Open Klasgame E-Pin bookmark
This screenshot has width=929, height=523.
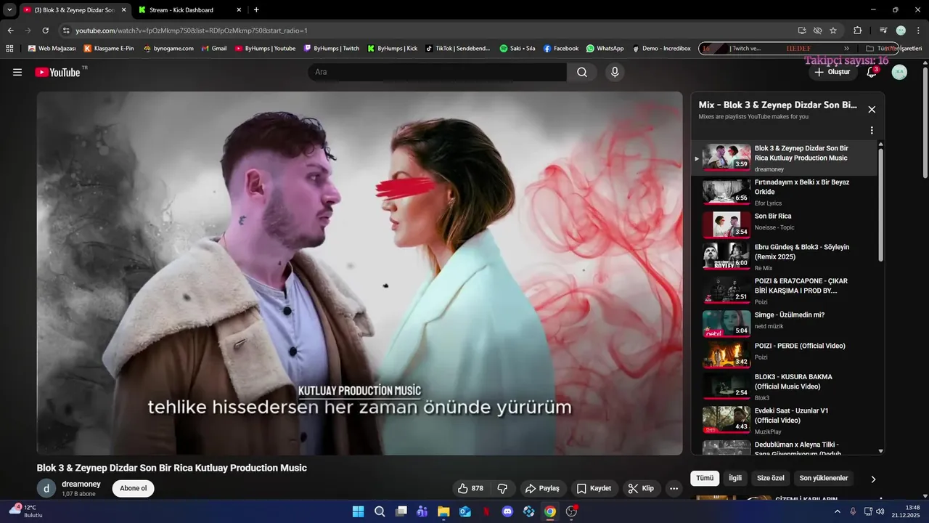pos(109,49)
